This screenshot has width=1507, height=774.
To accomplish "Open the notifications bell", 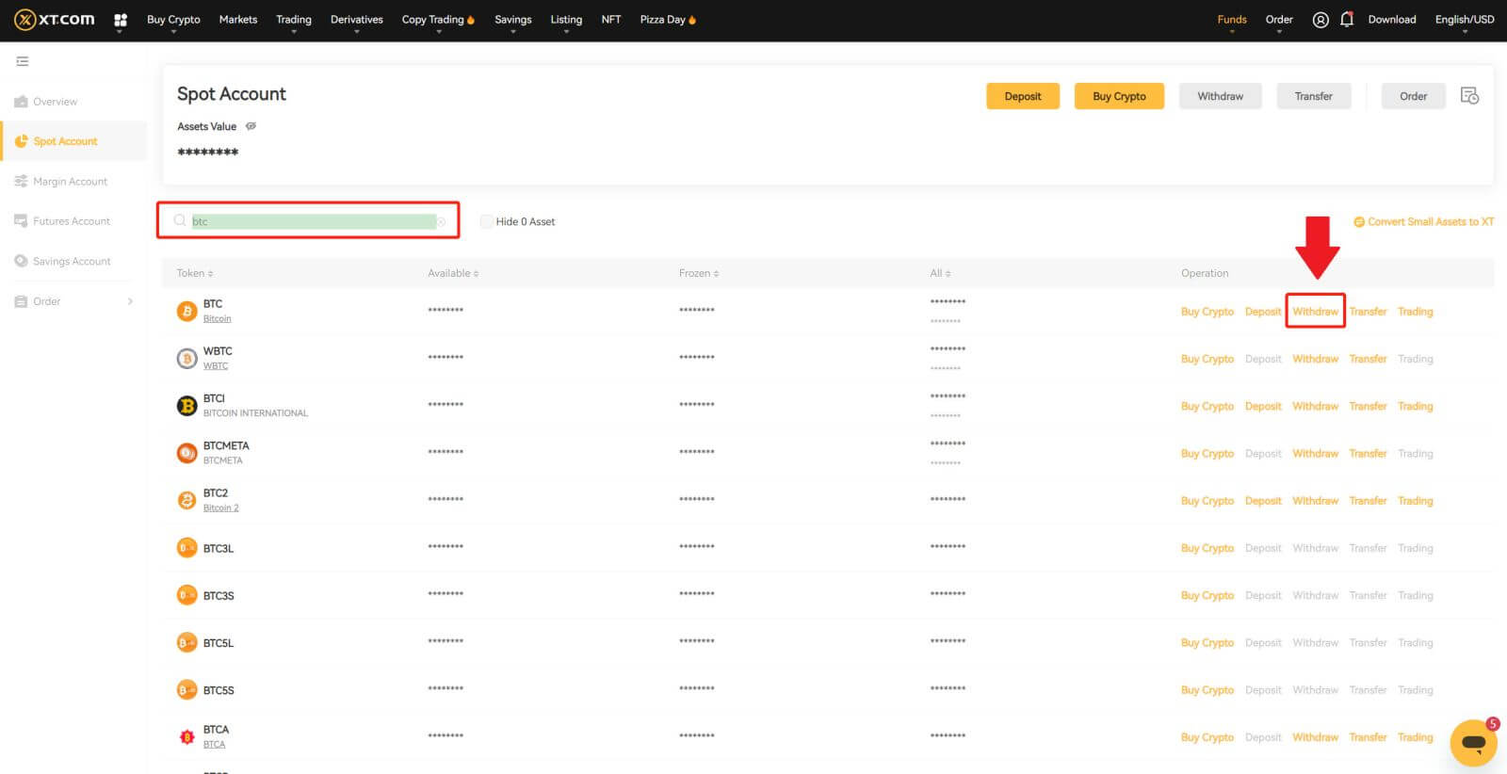I will click(x=1347, y=20).
